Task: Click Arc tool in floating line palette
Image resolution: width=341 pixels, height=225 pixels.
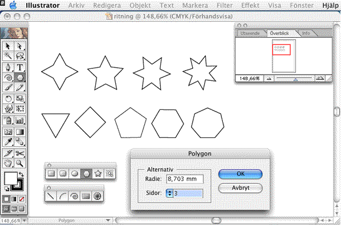Action: 62,196
